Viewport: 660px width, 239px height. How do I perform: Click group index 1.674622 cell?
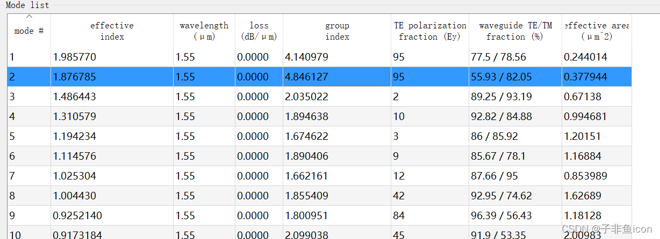pos(337,136)
